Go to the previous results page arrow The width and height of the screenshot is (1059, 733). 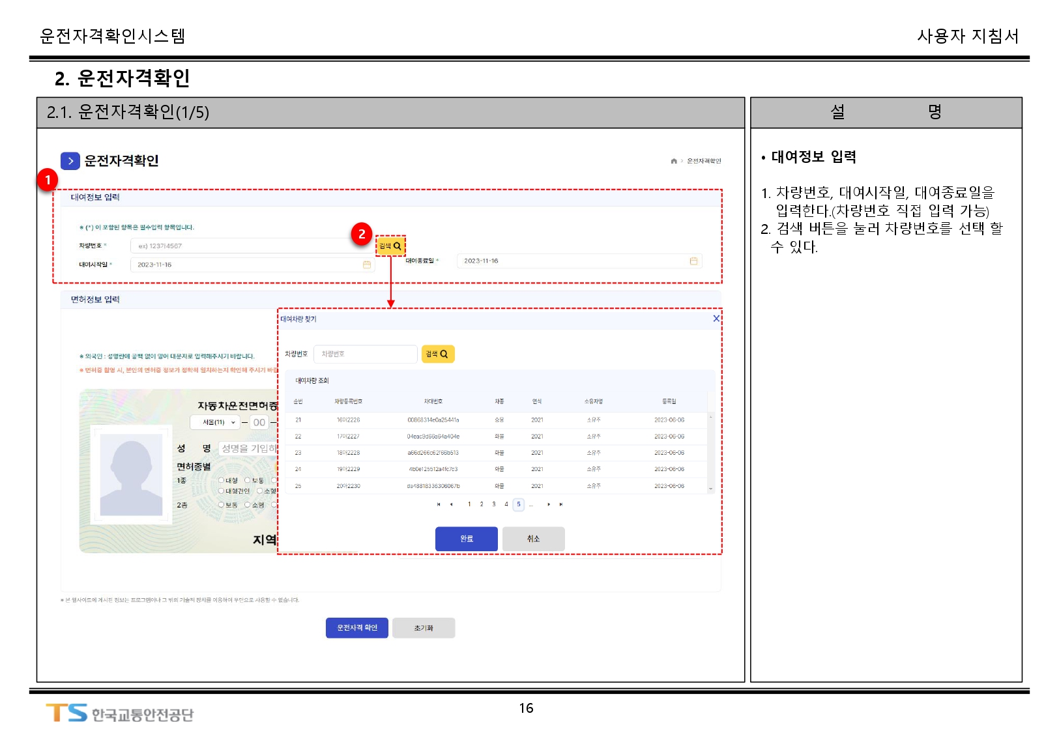[x=451, y=504]
